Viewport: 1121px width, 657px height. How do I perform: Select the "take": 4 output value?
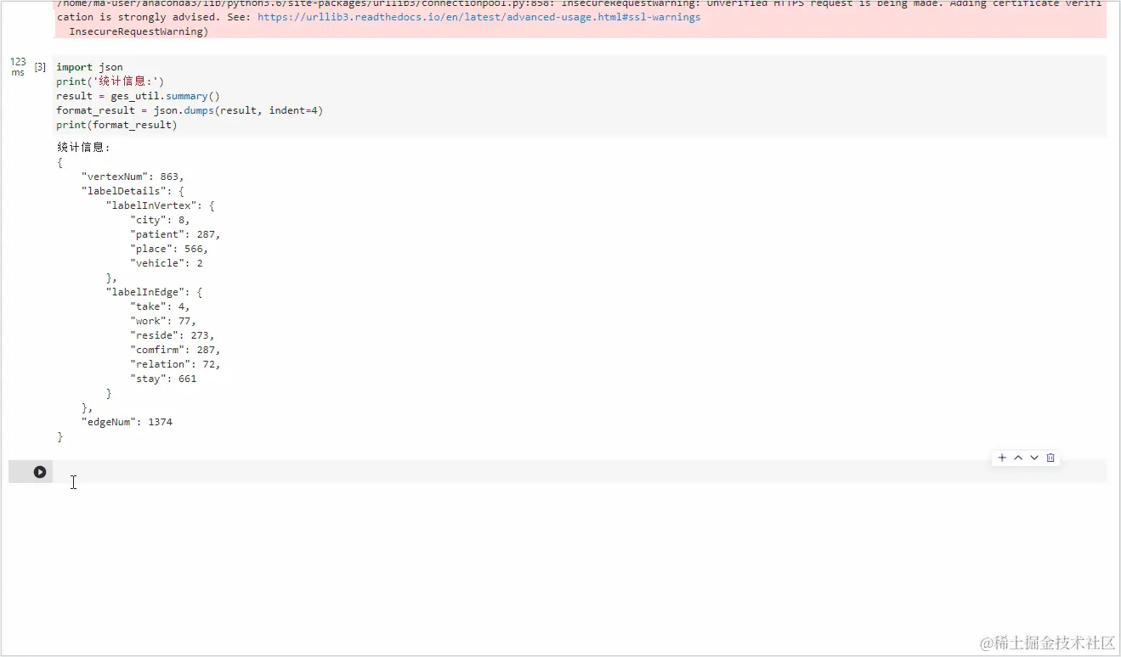pyautogui.click(x=160, y=306)
